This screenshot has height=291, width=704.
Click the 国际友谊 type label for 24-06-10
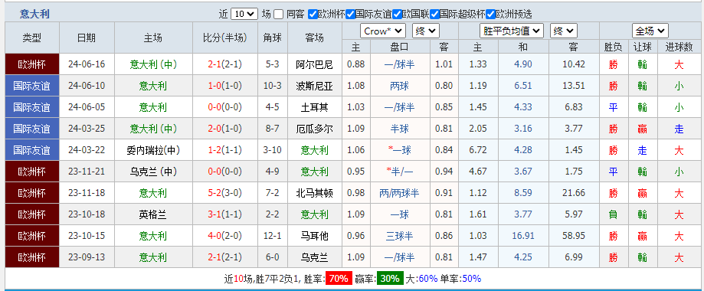(32, 86)
